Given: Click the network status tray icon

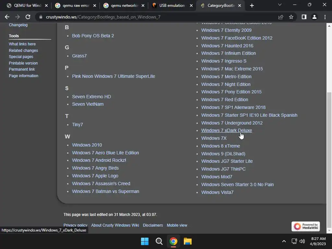Looking at the screenshot, I should point(294,241).
